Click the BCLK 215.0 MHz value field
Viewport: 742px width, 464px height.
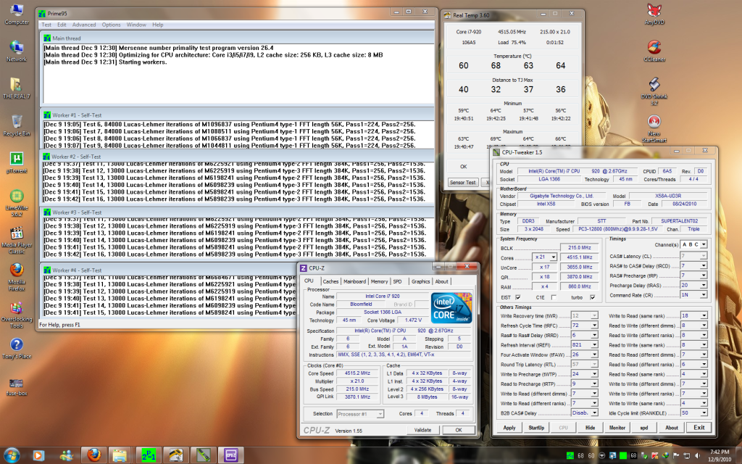point(579,248)
